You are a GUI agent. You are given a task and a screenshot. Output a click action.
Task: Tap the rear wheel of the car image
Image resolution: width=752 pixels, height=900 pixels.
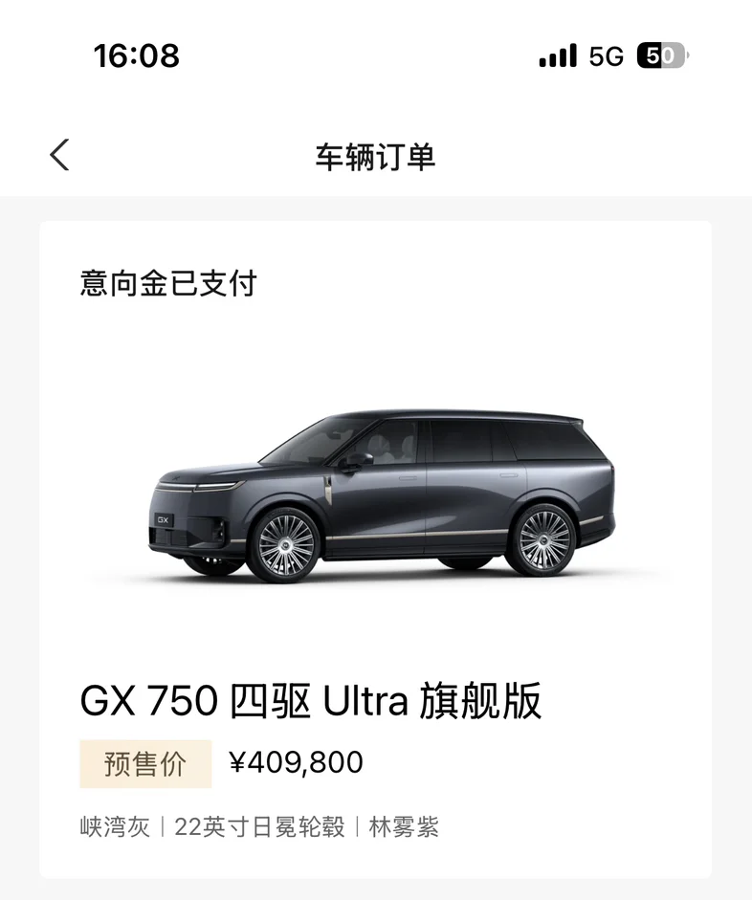[543, 540]
